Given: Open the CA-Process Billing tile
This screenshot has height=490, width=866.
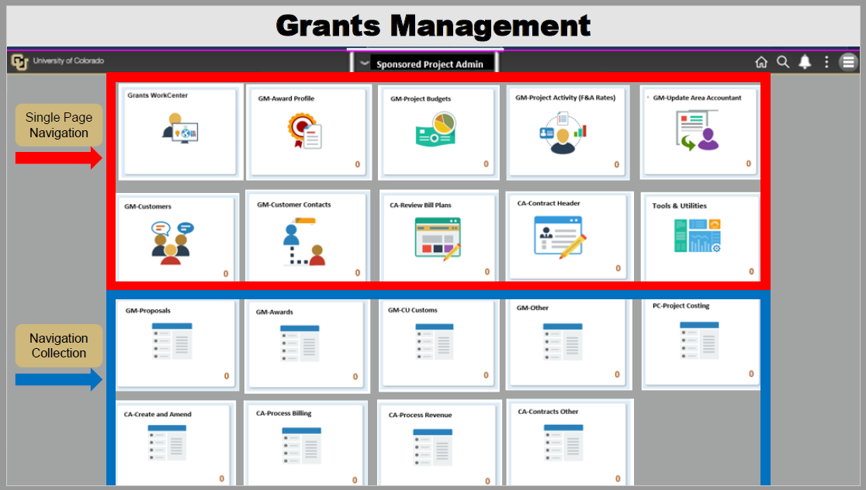Looking at the screenshot, I should [x=306, y=445].
